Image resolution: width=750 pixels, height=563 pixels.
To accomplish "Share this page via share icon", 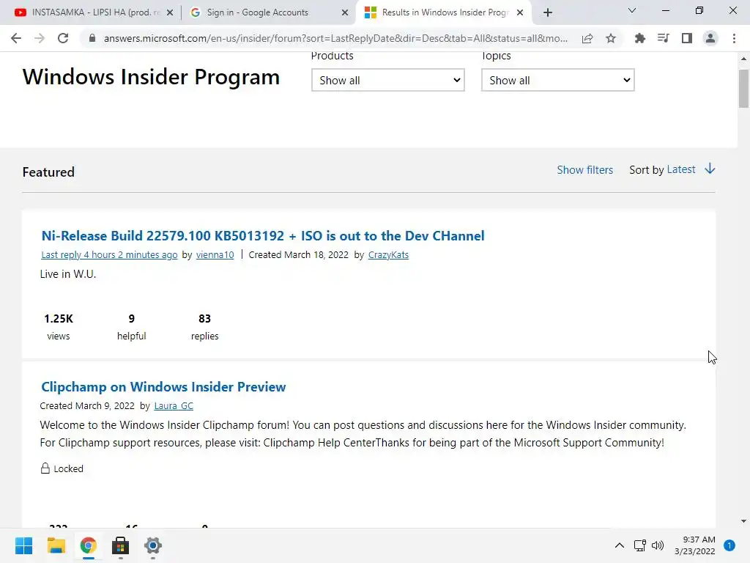I will pyautogui.click(x=587, y=38).
